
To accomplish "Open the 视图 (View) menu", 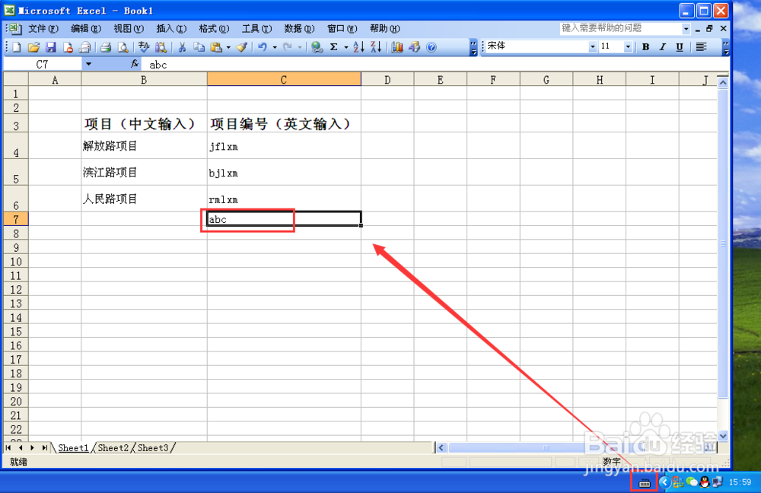I will [129, 29].
